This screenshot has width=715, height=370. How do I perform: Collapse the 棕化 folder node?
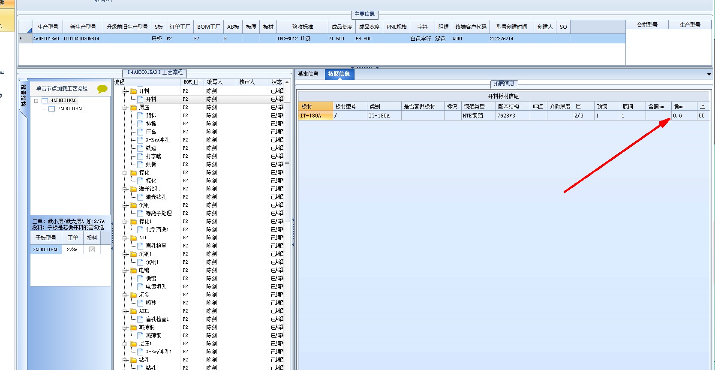[125, 173]
